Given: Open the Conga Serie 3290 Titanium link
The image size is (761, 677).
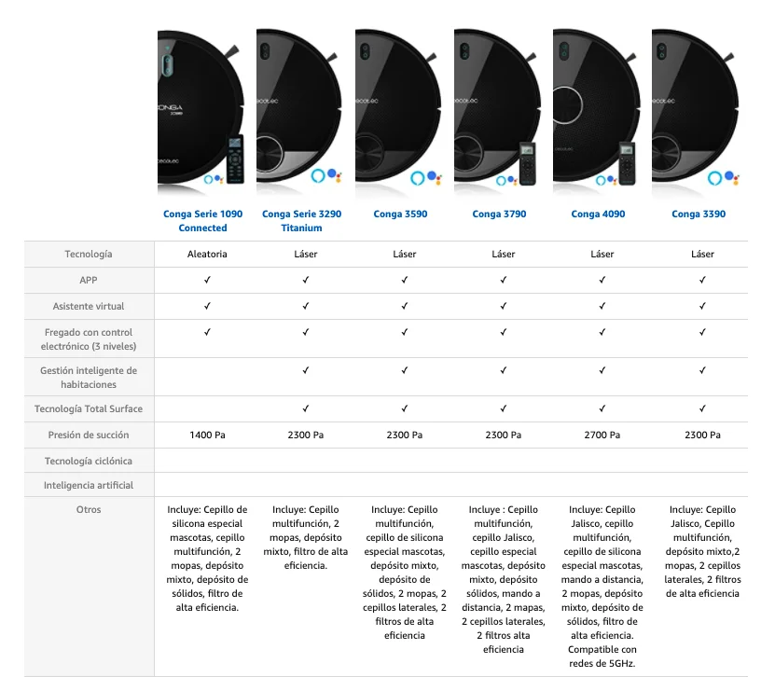Looking at the screenshot, I should (x=301, y=221).
